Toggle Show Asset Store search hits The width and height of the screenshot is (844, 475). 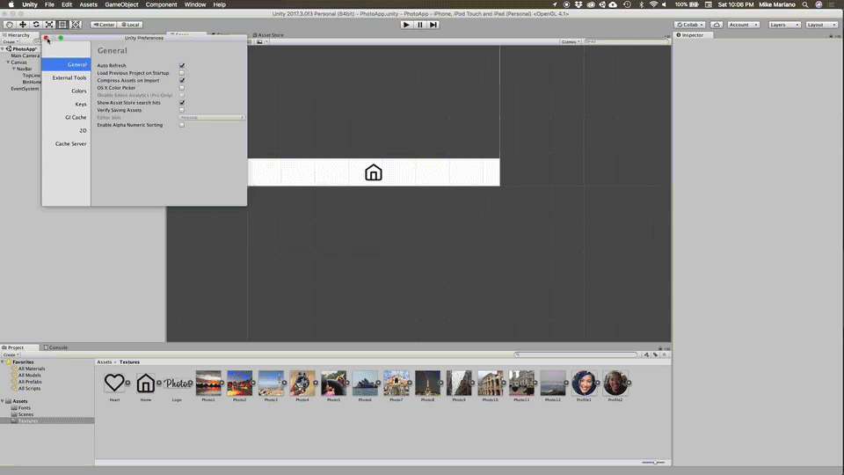point(182,102)
